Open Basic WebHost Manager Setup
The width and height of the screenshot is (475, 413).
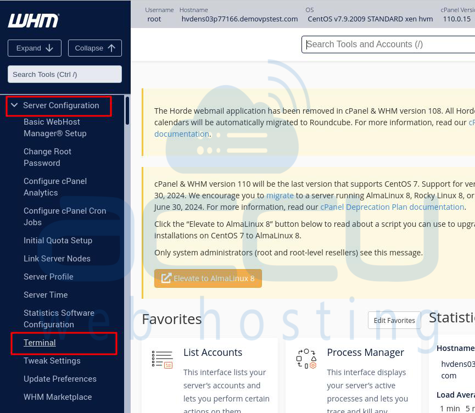click(55, 127)
